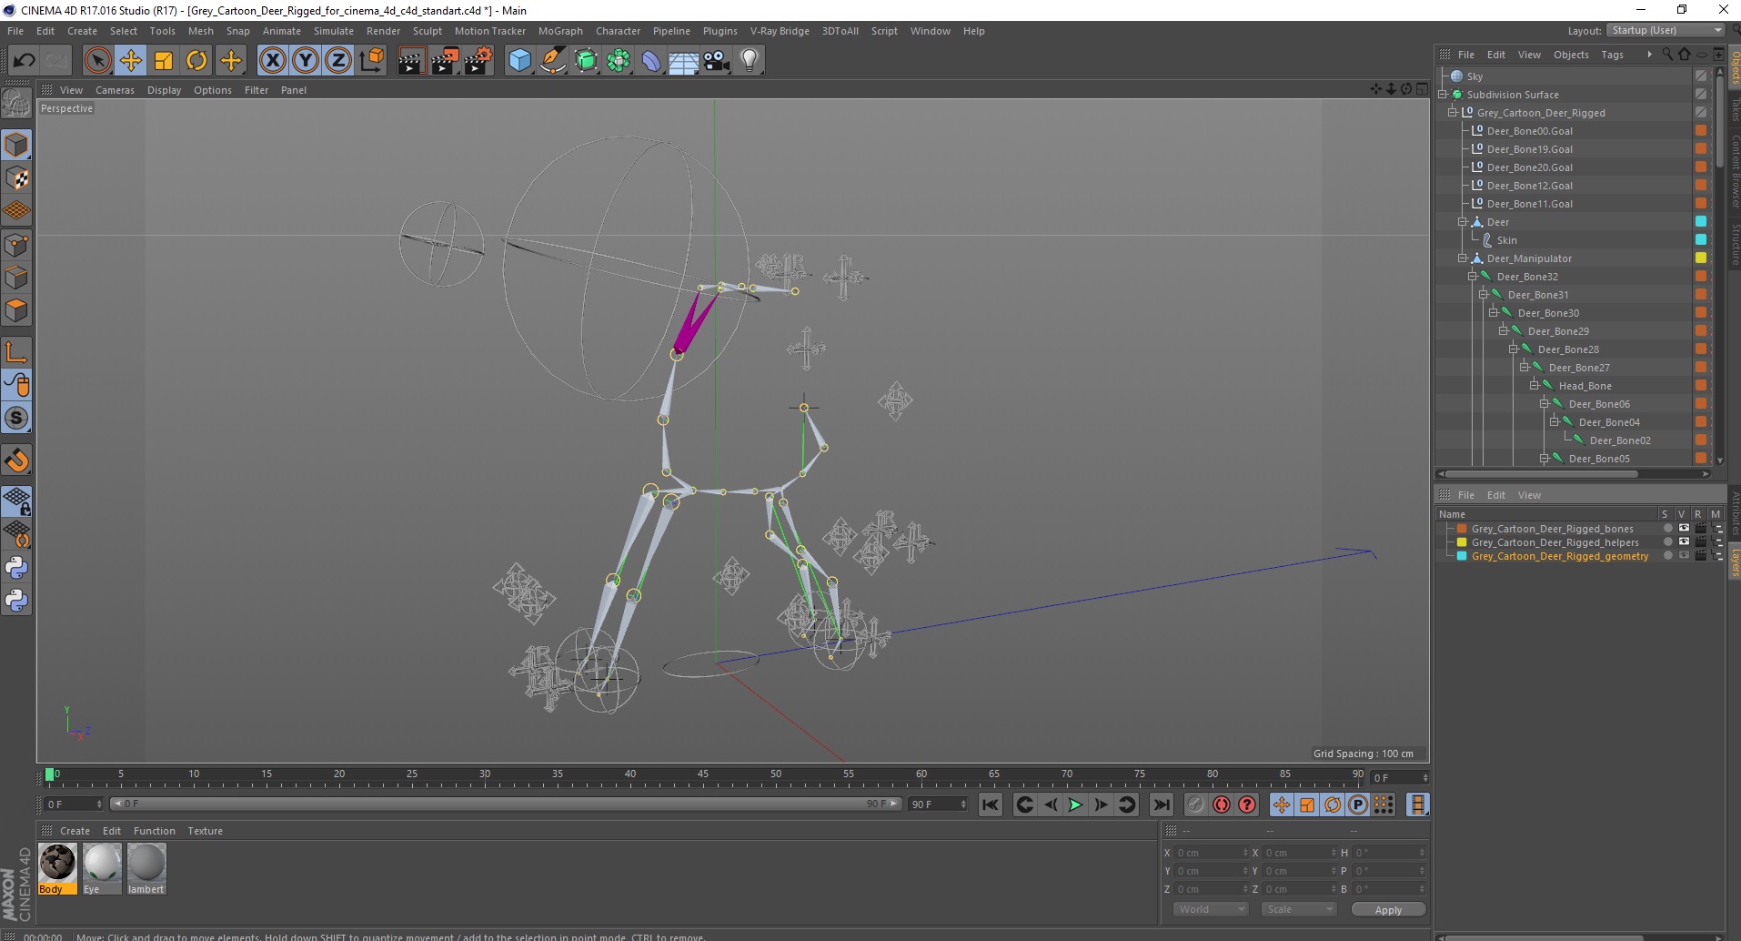Select the Live Selection tool

coord(97,61)
